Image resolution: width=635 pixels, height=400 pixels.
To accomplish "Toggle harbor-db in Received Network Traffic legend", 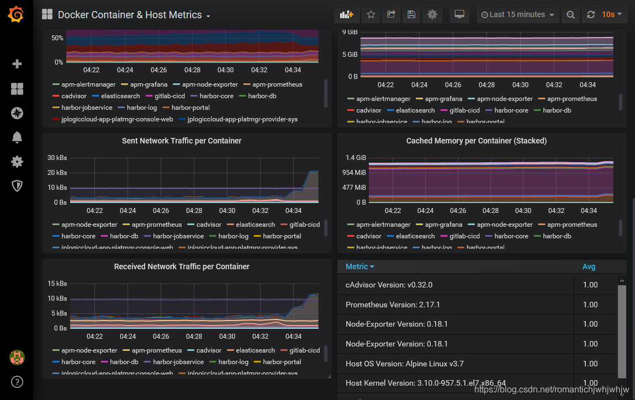I will coord(124,362).
